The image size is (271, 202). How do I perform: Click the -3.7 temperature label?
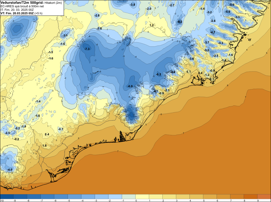tap(207, 42)
